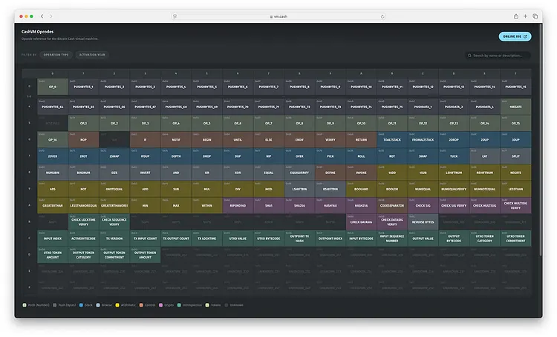Show the tab overview icon
This screenshot has height=337, width=557.
click(x=535, y=16)
